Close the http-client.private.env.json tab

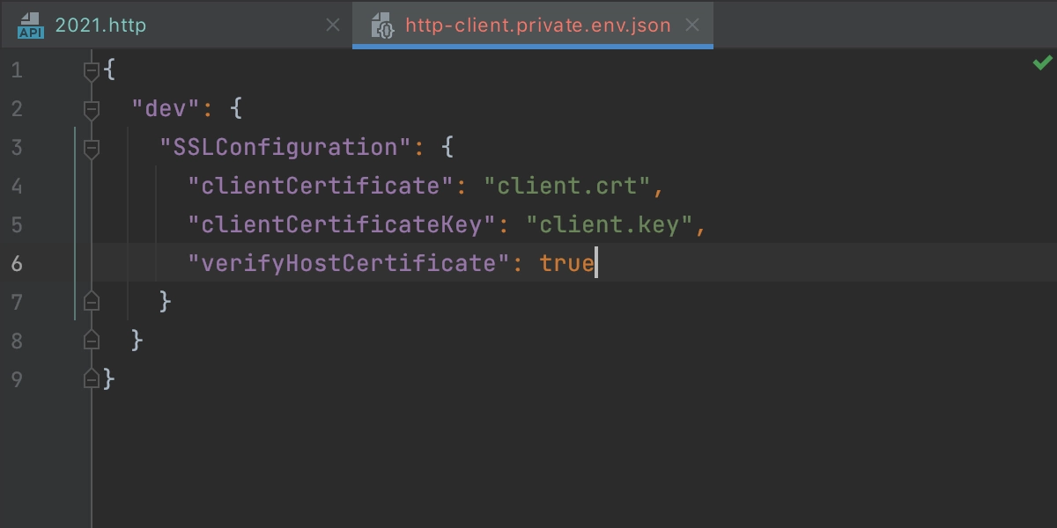692,26
